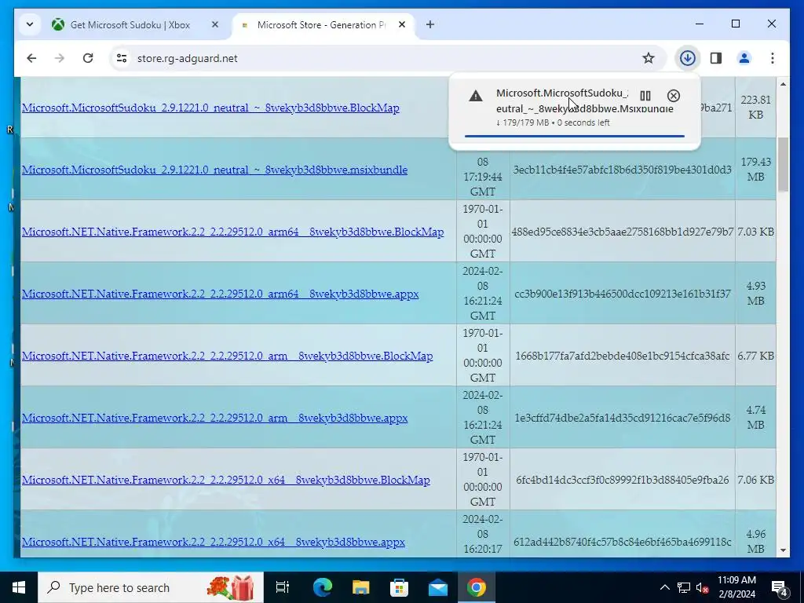Image resolution: width=804 pixels, height=603 pixels.
Task: Open NET.Native.Framework x64 appx link
Action: [x=214, y=542]
